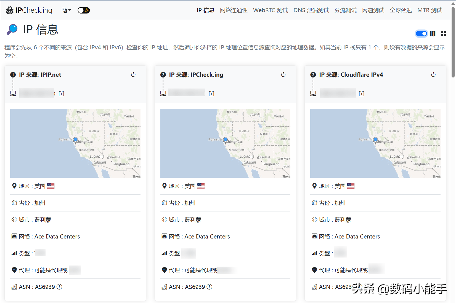The height and width of the screenshot is (303, 456).
Task: Click the IPCheck.ing logo icon
Action: (9, 10)
